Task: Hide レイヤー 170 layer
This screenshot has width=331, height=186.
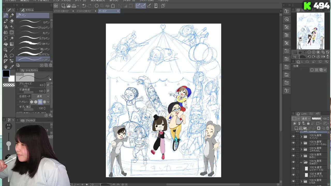Action: tap(293, 168)
